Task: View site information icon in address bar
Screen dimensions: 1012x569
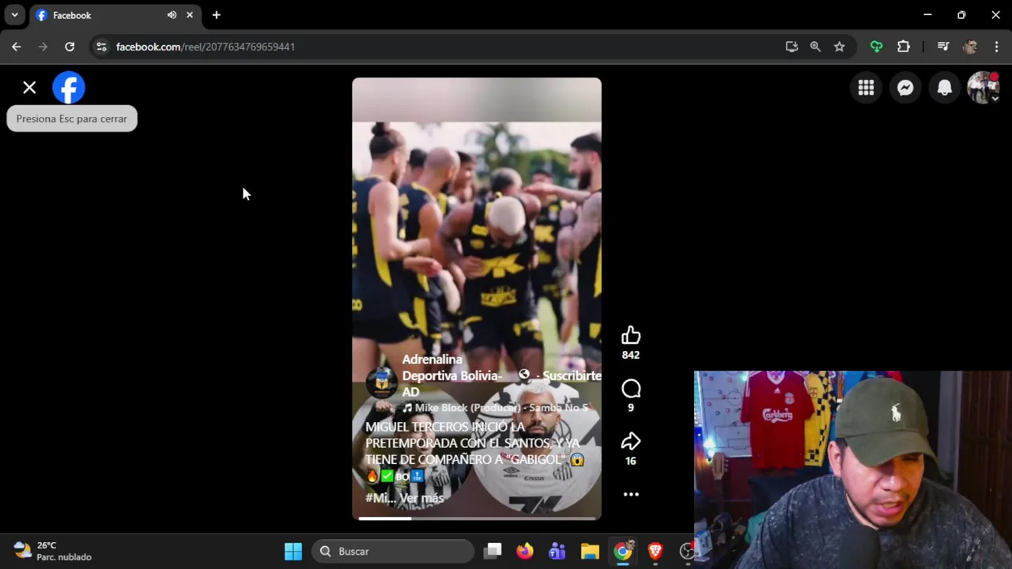Action: click(101, 47)
